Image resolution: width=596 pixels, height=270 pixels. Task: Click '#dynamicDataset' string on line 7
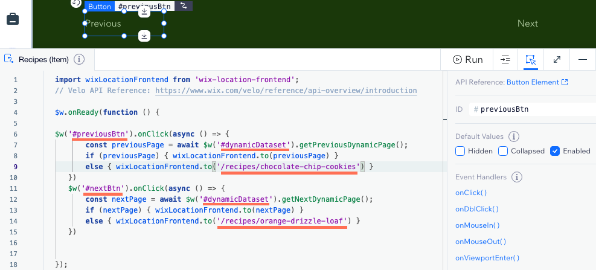255,145
